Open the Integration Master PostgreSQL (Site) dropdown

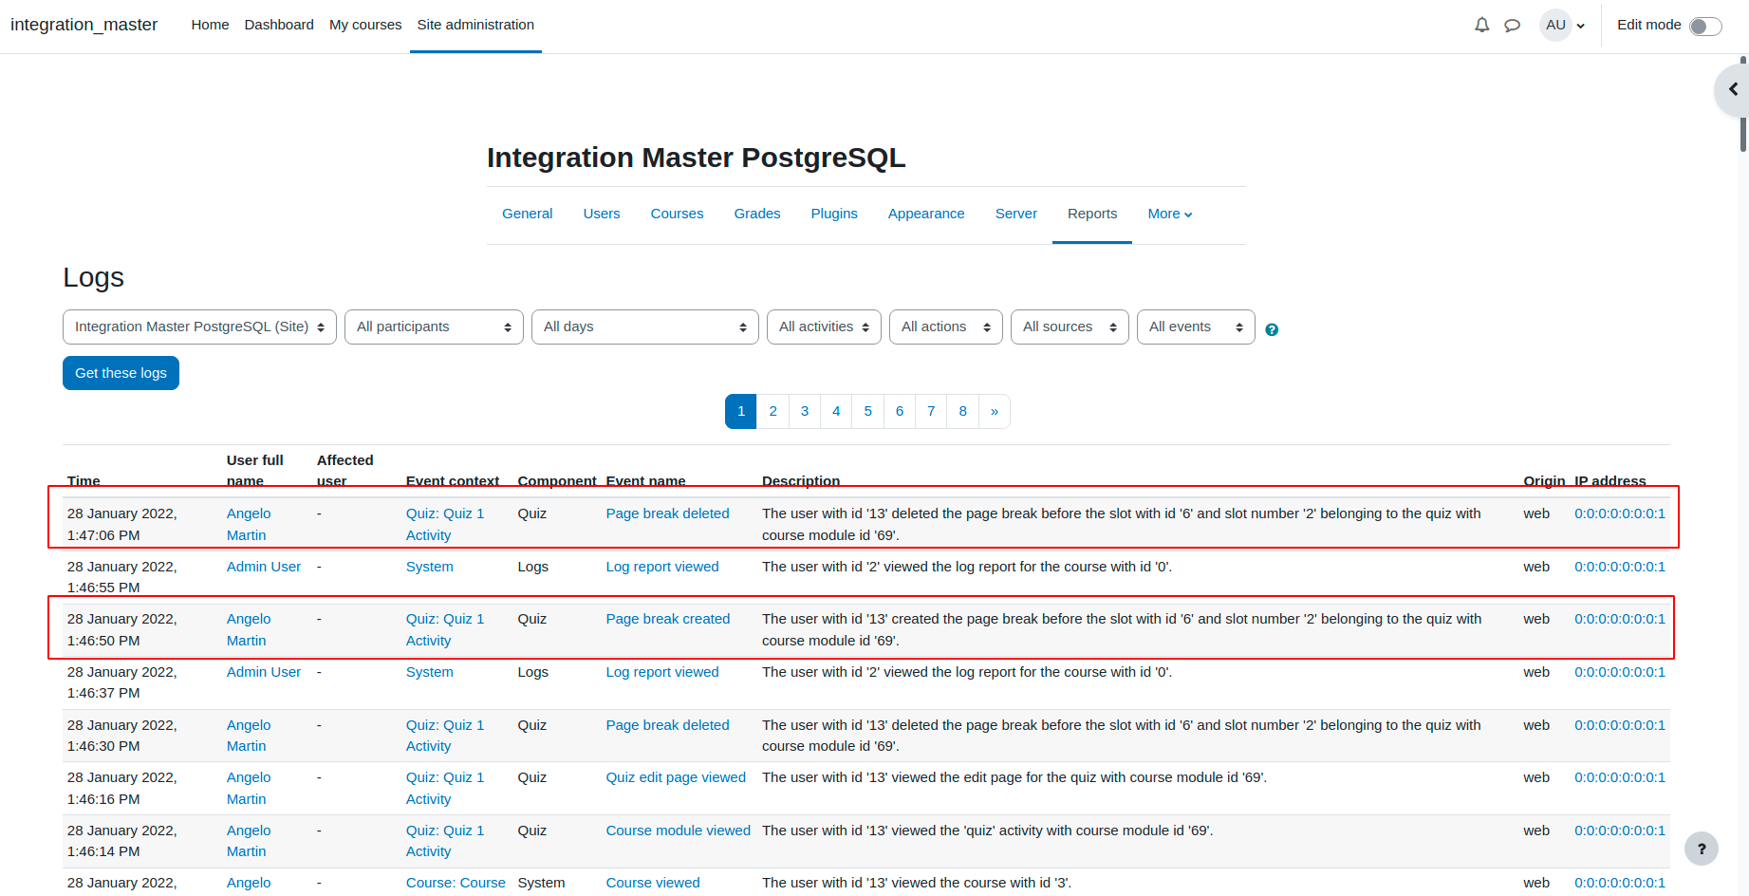pyautogui.click(x=199, y=327)
